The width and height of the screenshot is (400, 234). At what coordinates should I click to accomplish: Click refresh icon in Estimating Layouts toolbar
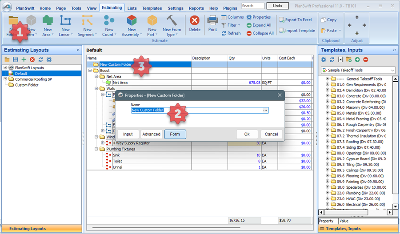[40, 59]
